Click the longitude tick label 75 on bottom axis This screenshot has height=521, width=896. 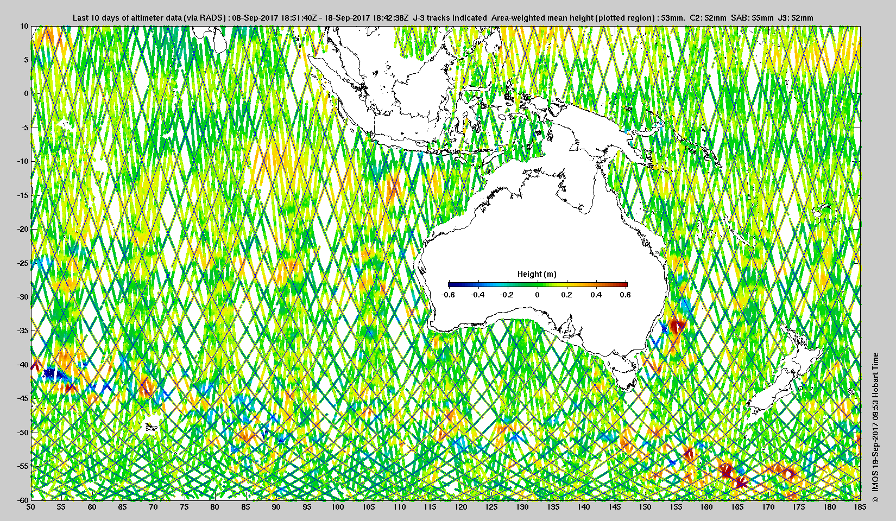coord(184,507)
